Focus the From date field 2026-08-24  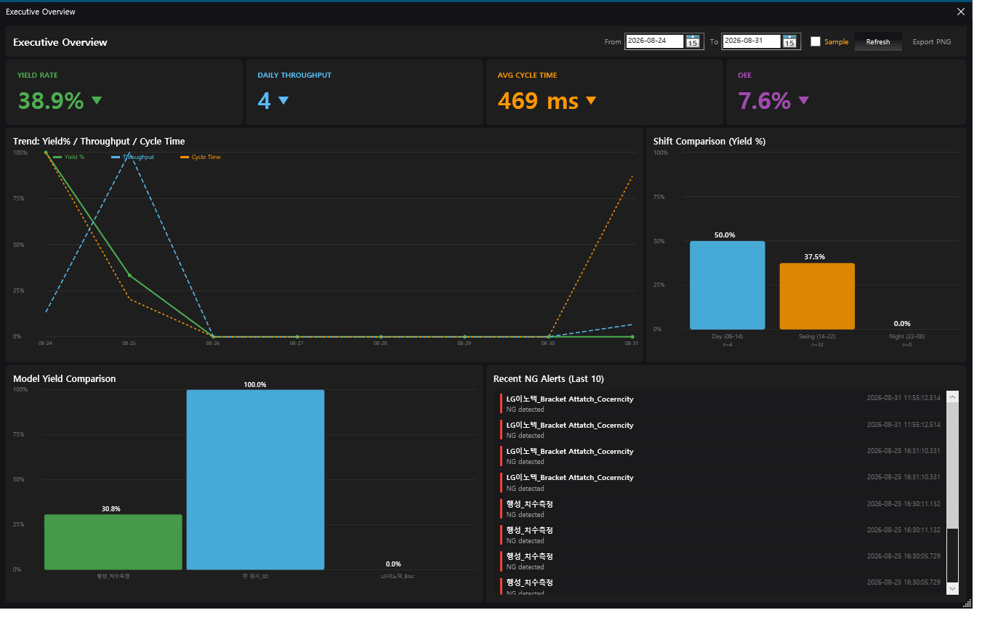coord(654,41)
